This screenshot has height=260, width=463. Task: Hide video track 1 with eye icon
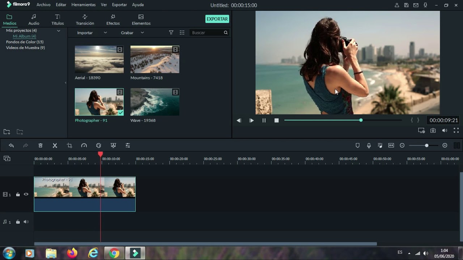pos(26,194)
